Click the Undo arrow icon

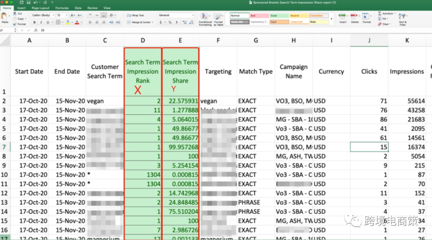[36, 2]
